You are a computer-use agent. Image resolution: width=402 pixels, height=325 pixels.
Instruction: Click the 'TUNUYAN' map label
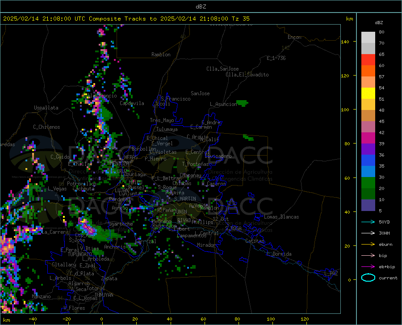pyautogui.click(x=104, y=295)
